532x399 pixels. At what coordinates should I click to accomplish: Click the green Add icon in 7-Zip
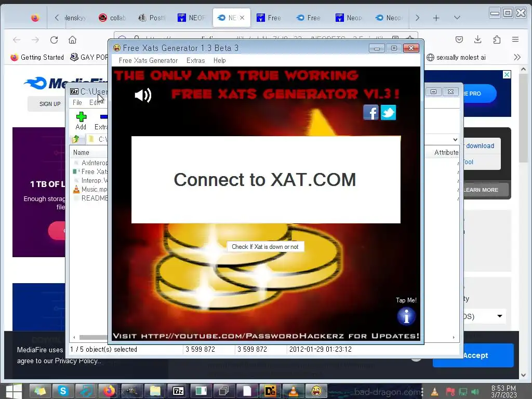[81, 121]
